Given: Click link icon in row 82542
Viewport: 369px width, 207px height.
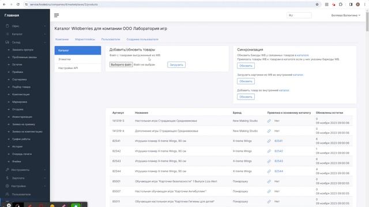Looking at the screenshot, I should [x=269, y=151].
